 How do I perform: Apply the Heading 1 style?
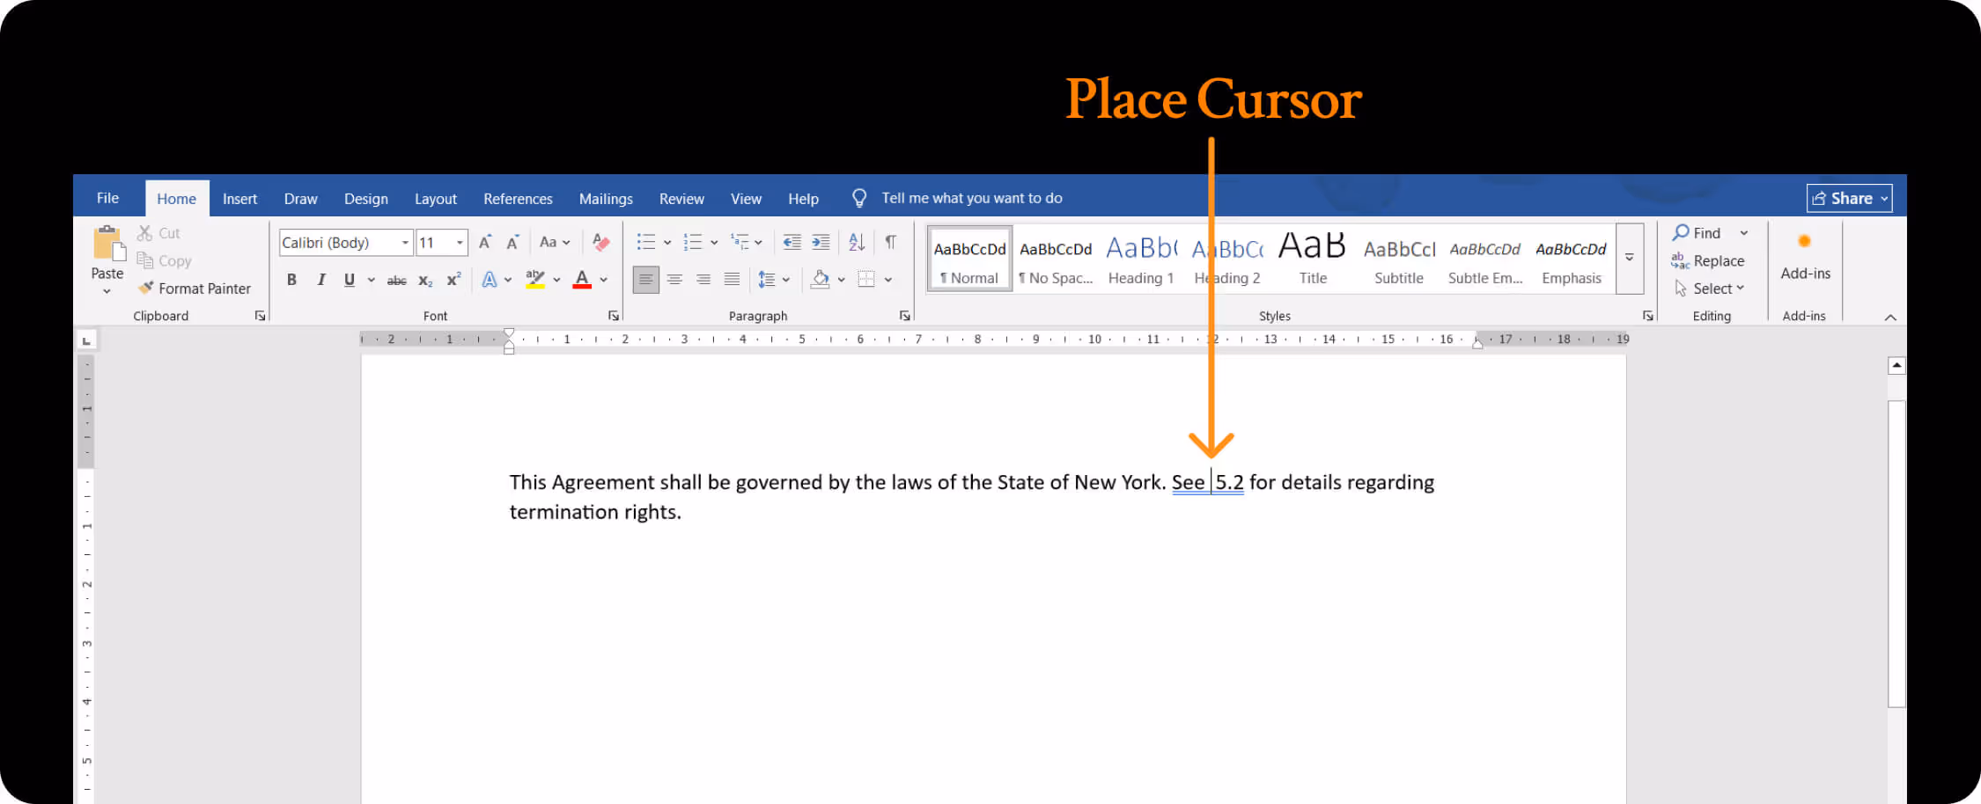click(1141, 259)
